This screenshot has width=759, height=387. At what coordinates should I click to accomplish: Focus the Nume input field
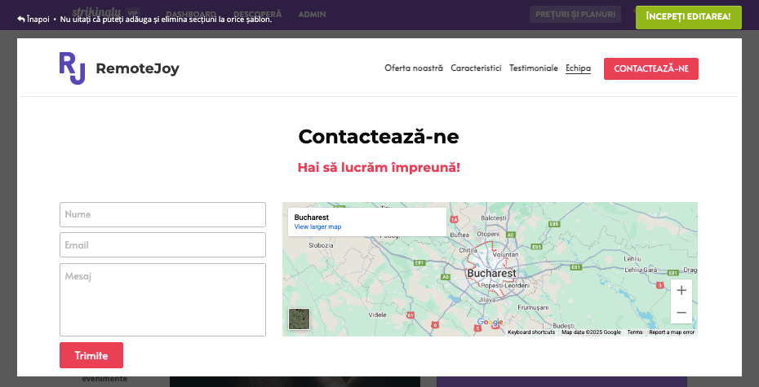[162, 214]
